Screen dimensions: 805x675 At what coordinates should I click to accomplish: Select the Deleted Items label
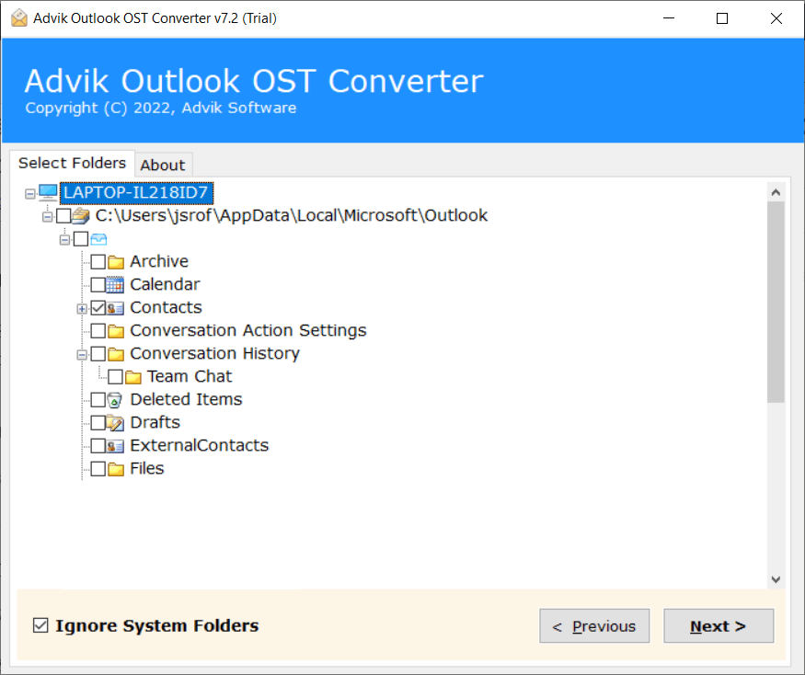pyautogui.click(x=186, y=400)
